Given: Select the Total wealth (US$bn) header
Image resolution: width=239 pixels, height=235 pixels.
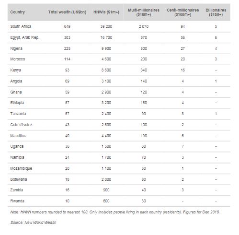Looking at the screenshot, I should [x=67, y=12].
